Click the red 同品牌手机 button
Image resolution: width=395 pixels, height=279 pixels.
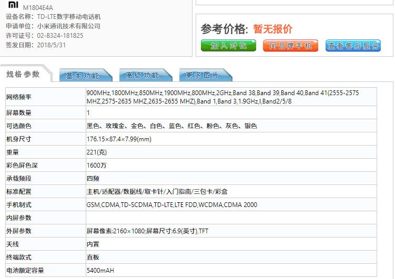[290, 46]
